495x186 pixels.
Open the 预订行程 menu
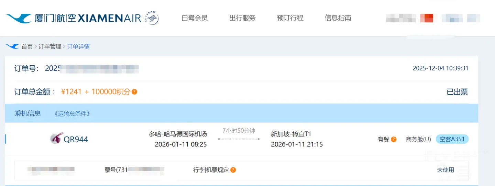(x=290, y=18)
